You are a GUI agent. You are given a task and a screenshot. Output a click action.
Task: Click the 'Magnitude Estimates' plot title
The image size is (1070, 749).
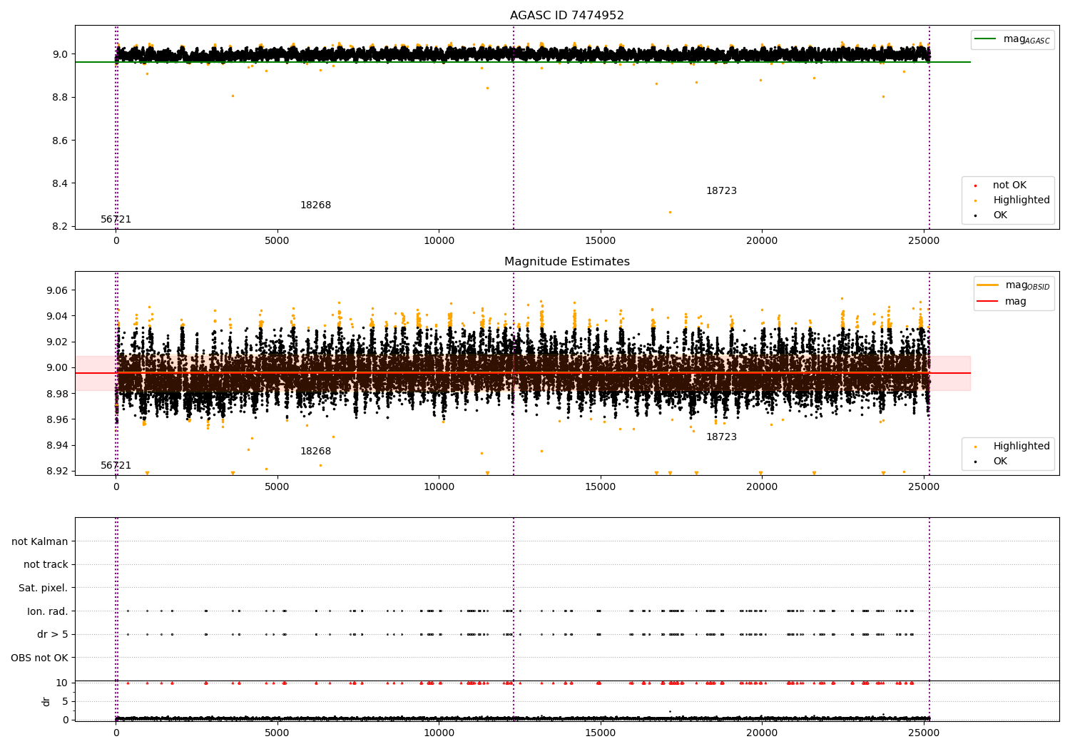point(567,262)
